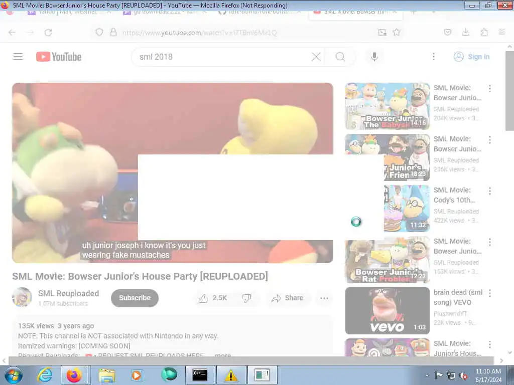The image size is (514, 385).
Task: Go forward with Firefox forward arrow
Action: 30,33
